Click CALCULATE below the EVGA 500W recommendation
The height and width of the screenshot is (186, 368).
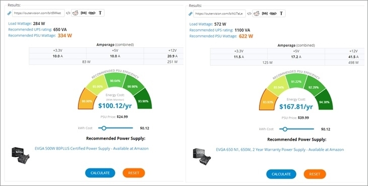100,173
